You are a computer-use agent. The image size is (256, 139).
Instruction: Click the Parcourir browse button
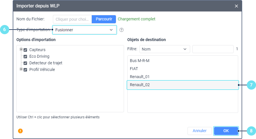104,19
